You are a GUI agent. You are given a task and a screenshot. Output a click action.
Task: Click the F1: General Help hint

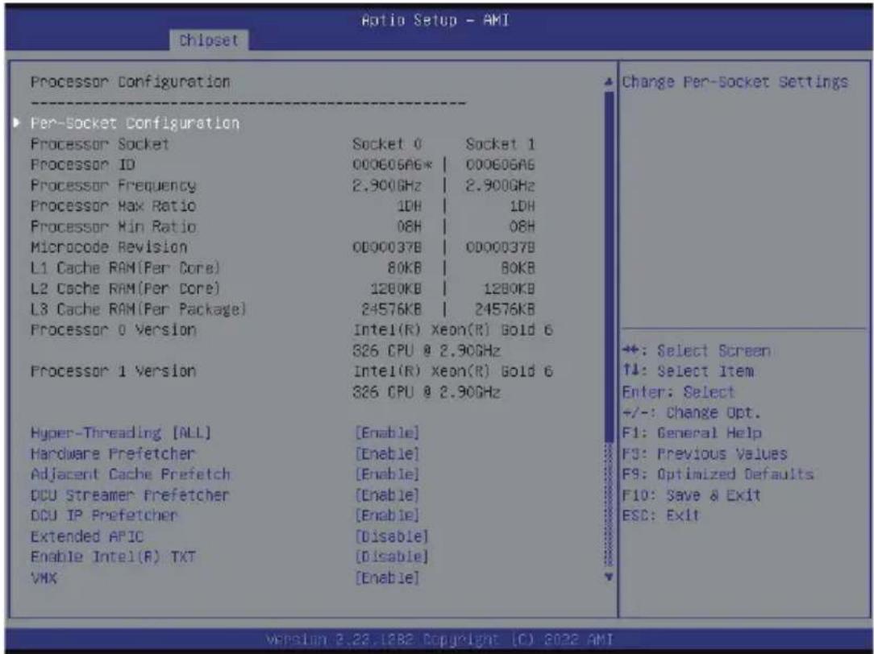(x=692, y=433)
